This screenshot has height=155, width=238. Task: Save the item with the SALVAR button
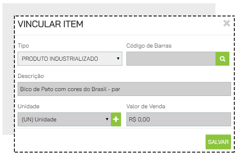218,142
